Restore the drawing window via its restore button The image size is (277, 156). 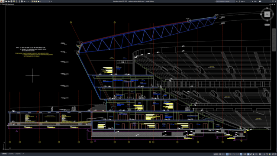click(x=272, y=4)
